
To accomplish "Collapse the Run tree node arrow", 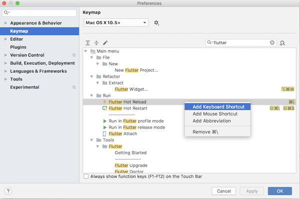I will coord(91,95).
